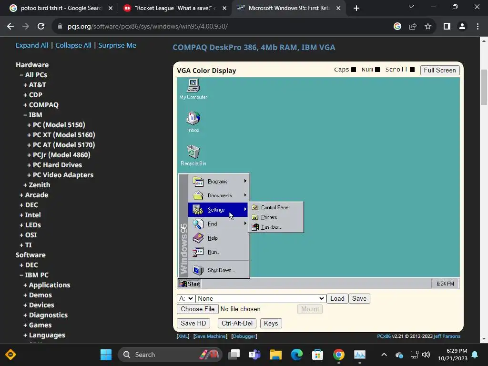Click the Expand All link
Screen dimensions: 488x366
click(32, 45)
